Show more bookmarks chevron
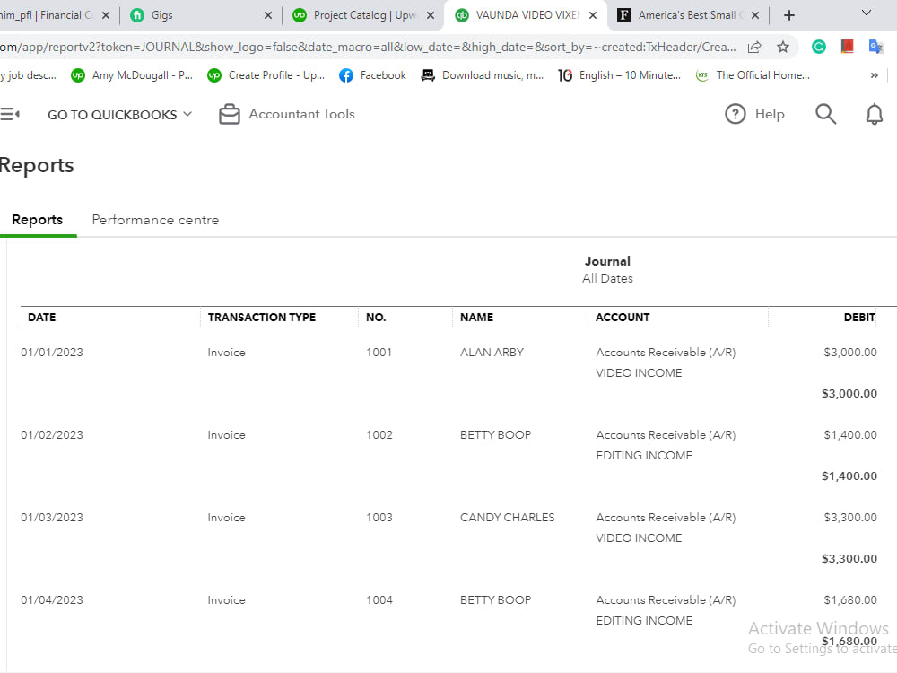Image resolution: width=897 pixels, height=673 pixels. [x=874, y=75]
